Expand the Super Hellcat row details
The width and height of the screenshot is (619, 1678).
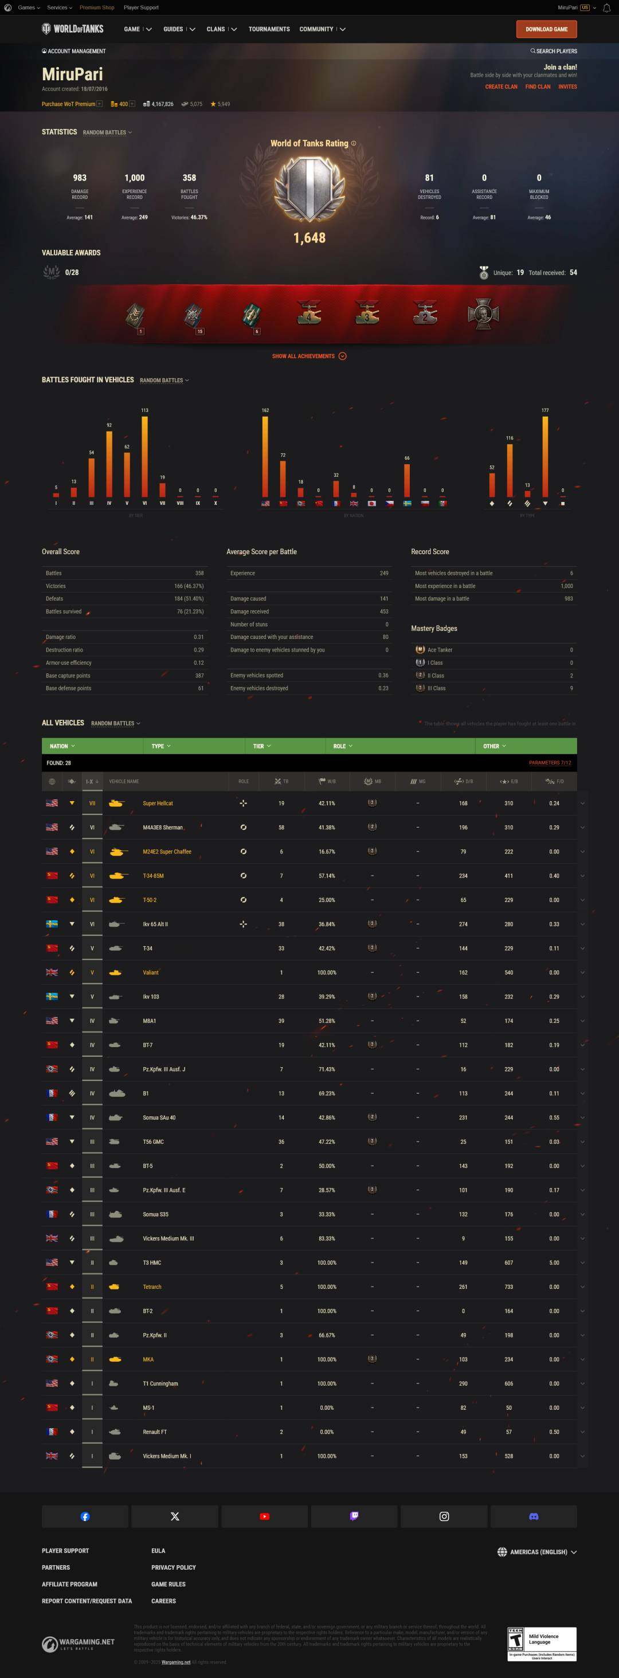(582, 803)
